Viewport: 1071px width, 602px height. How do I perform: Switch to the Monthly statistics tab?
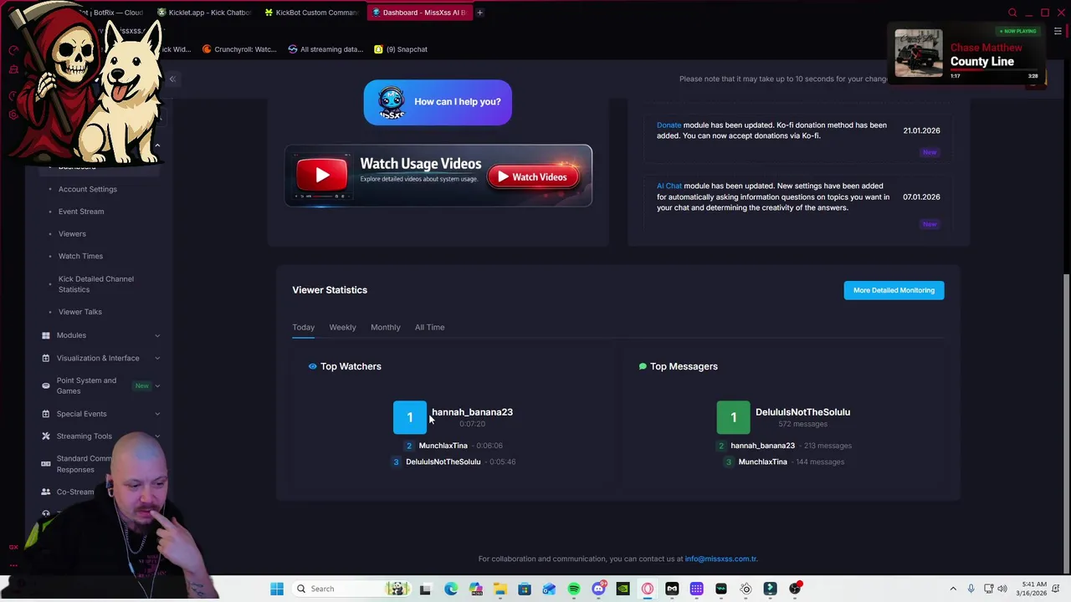pos(386,327)
